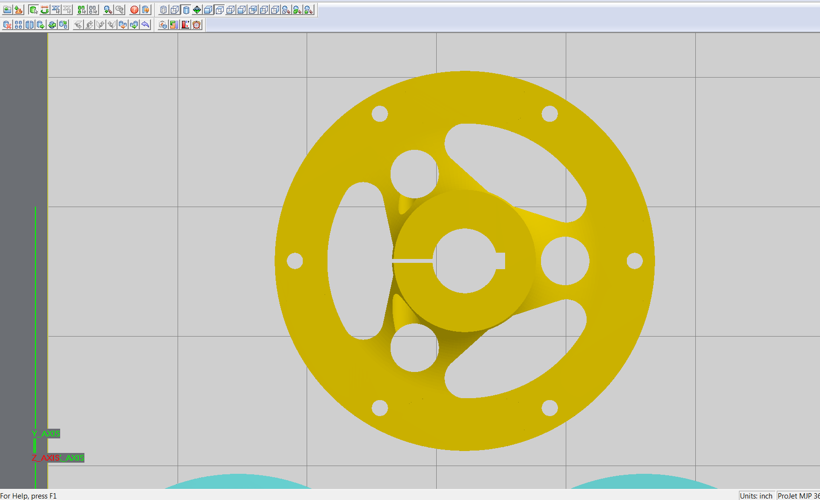The height and width of the screenshot is (500, 820).
Task: Click the four-cylinder arrange parts icon
Action: pos(18,25)
